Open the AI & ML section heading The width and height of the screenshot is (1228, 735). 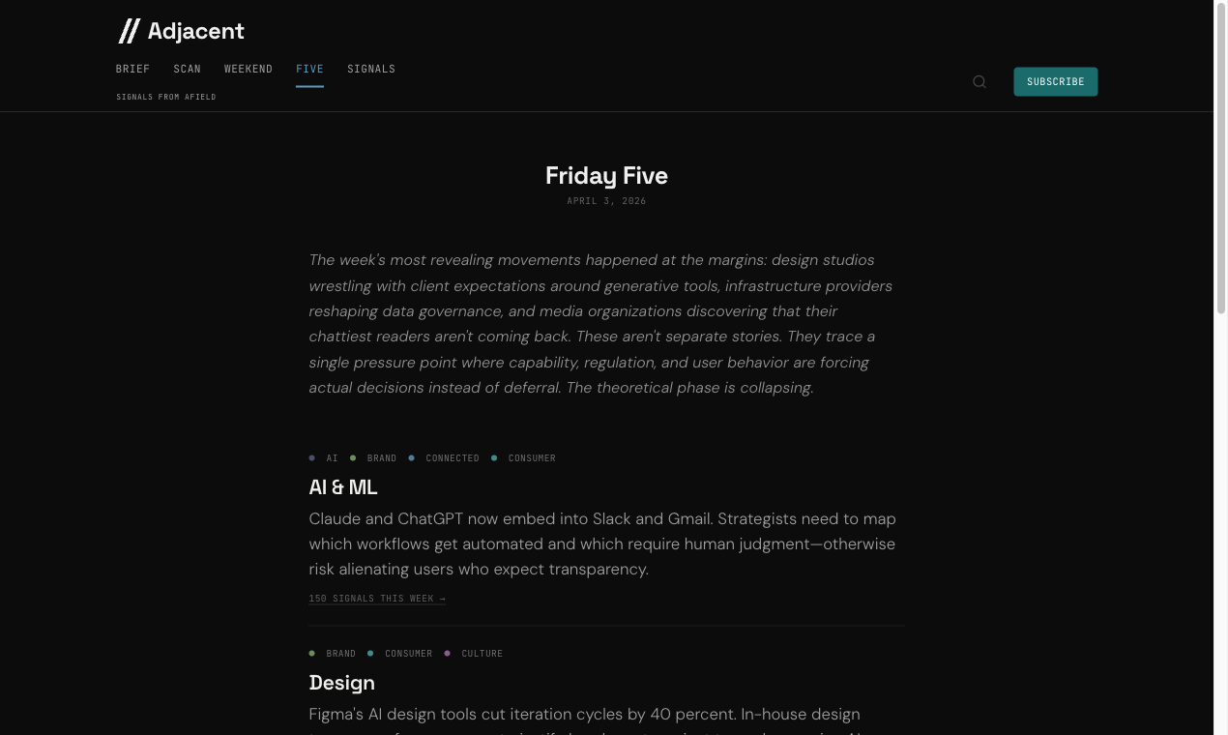pos(343,487)
